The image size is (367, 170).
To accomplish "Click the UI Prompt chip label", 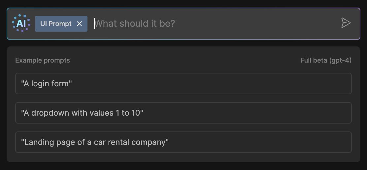I will pyautogui.click(x=56, y=24).
